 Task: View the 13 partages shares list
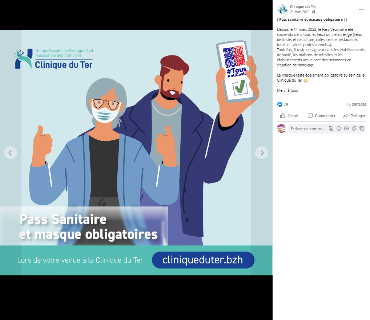coord(356,104)
